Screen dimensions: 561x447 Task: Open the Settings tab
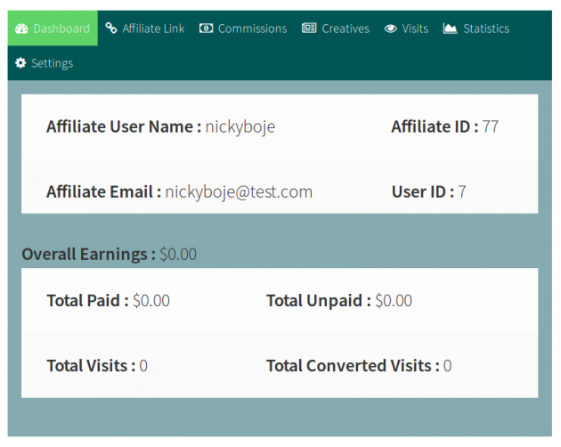click(x=45, y=63)
